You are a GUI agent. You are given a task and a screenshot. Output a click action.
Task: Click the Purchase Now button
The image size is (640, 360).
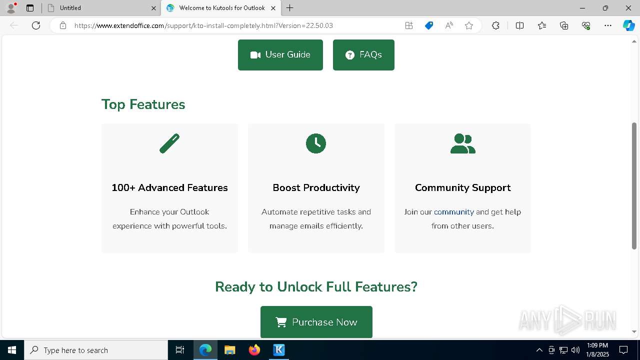[x=316, y=322]
